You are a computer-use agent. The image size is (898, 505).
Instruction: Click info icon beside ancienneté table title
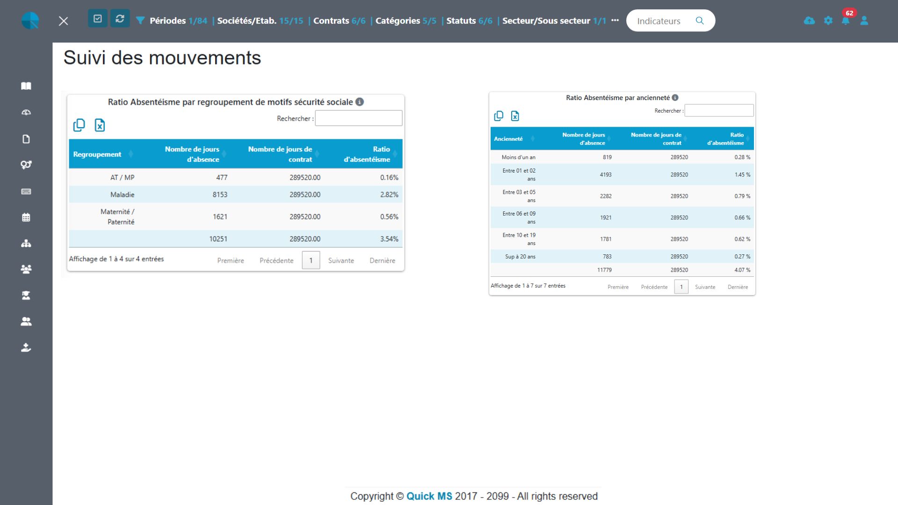675,98
